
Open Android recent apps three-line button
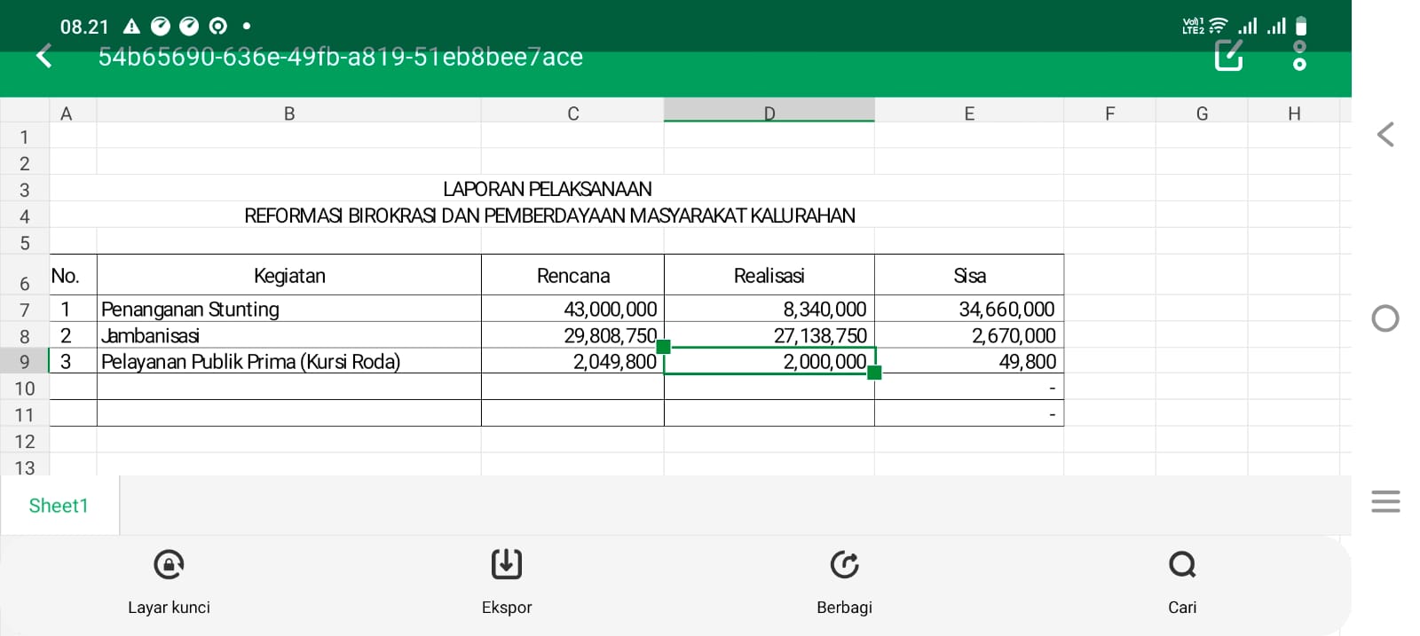coord(1385,501)
